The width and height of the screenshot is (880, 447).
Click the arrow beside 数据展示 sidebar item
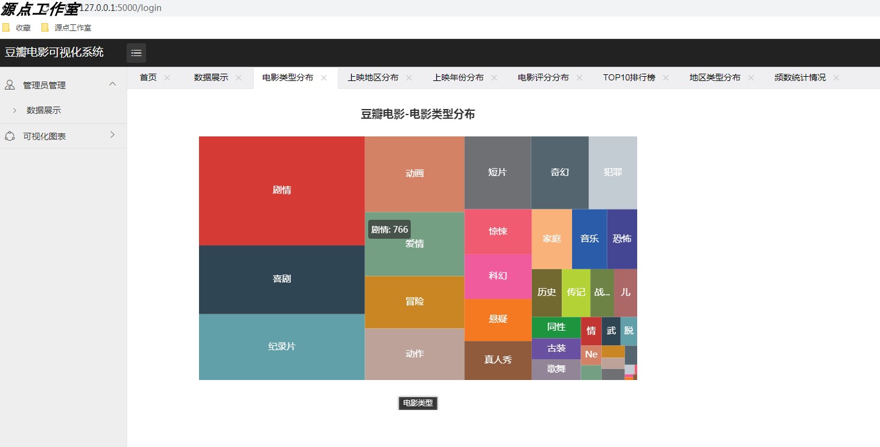tap(15, 110)
